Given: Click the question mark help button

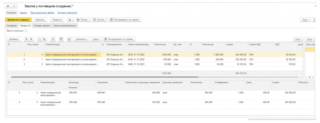Looking at the screenshot, I should [314, 20].
